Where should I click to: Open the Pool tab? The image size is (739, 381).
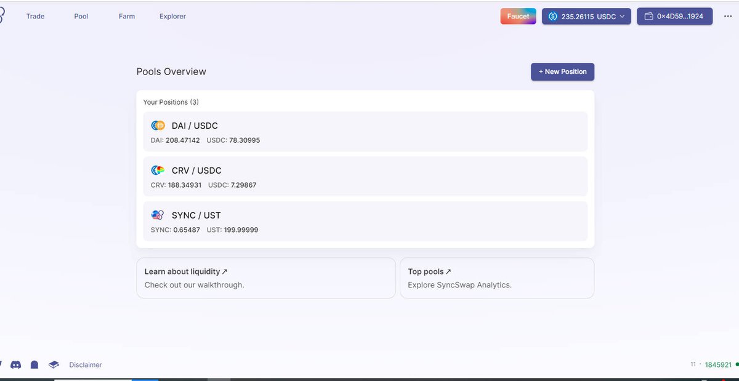[x=81, y=16]
